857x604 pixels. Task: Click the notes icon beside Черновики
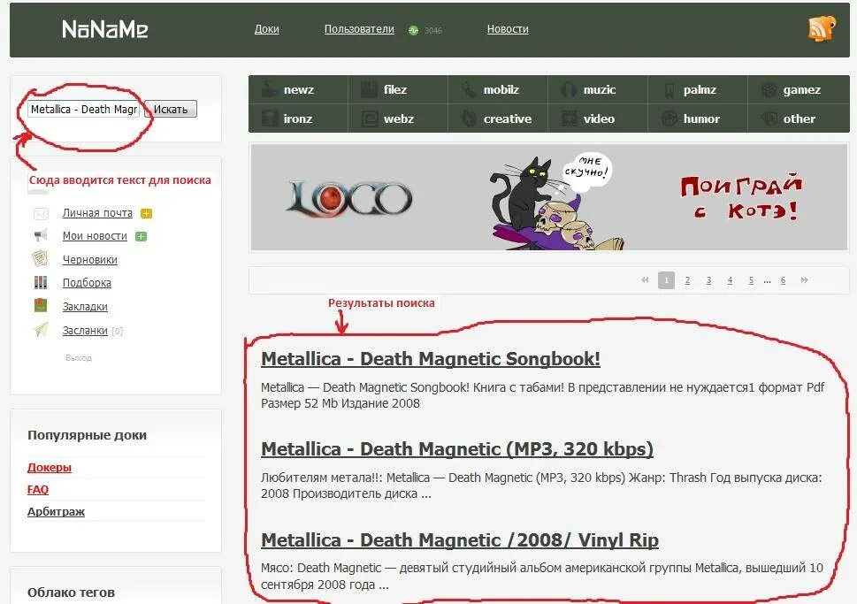40,258
